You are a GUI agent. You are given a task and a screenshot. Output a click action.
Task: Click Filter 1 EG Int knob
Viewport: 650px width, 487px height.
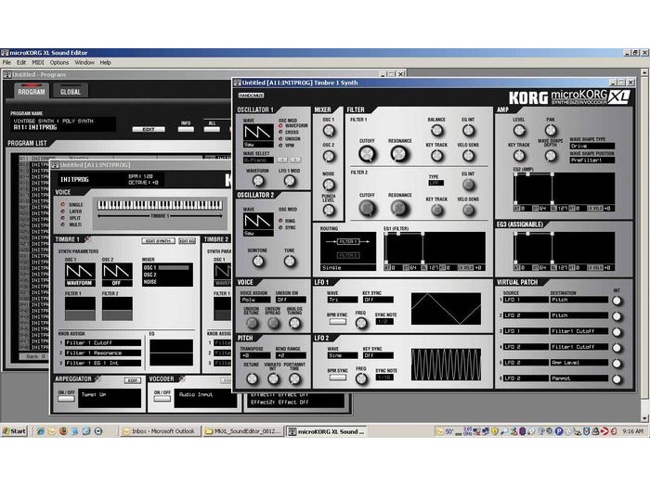(468, 131)
